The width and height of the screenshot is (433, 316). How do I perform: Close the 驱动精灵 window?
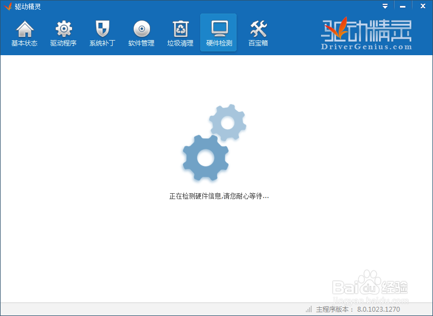pyautogui.click(x=423, y=6)
